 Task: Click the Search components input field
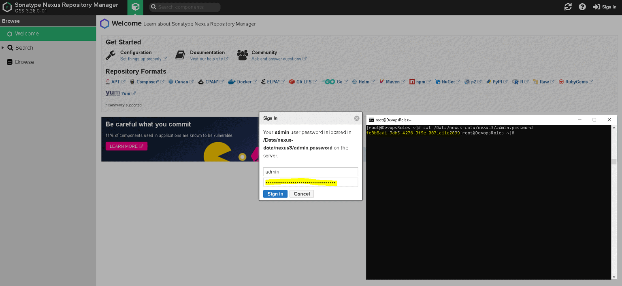184,7
